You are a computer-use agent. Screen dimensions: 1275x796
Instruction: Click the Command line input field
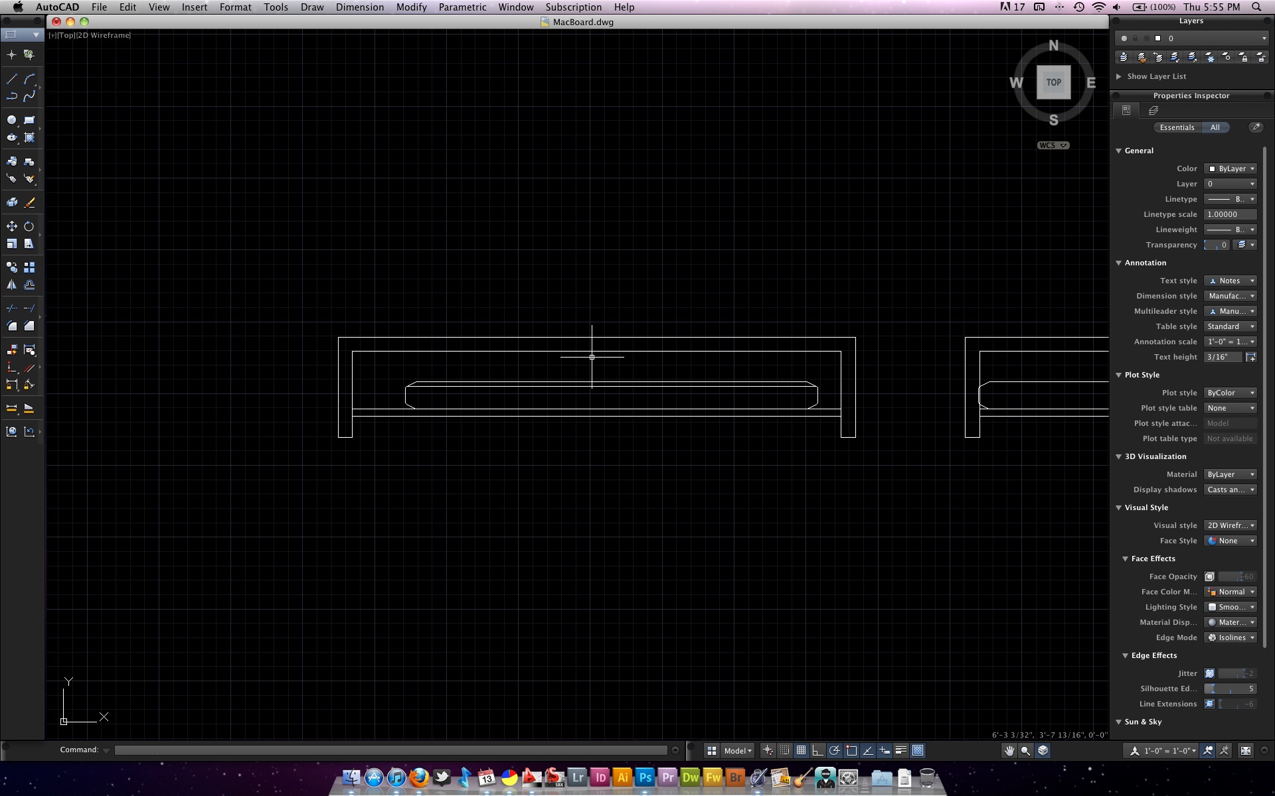[x=390, y=750]
